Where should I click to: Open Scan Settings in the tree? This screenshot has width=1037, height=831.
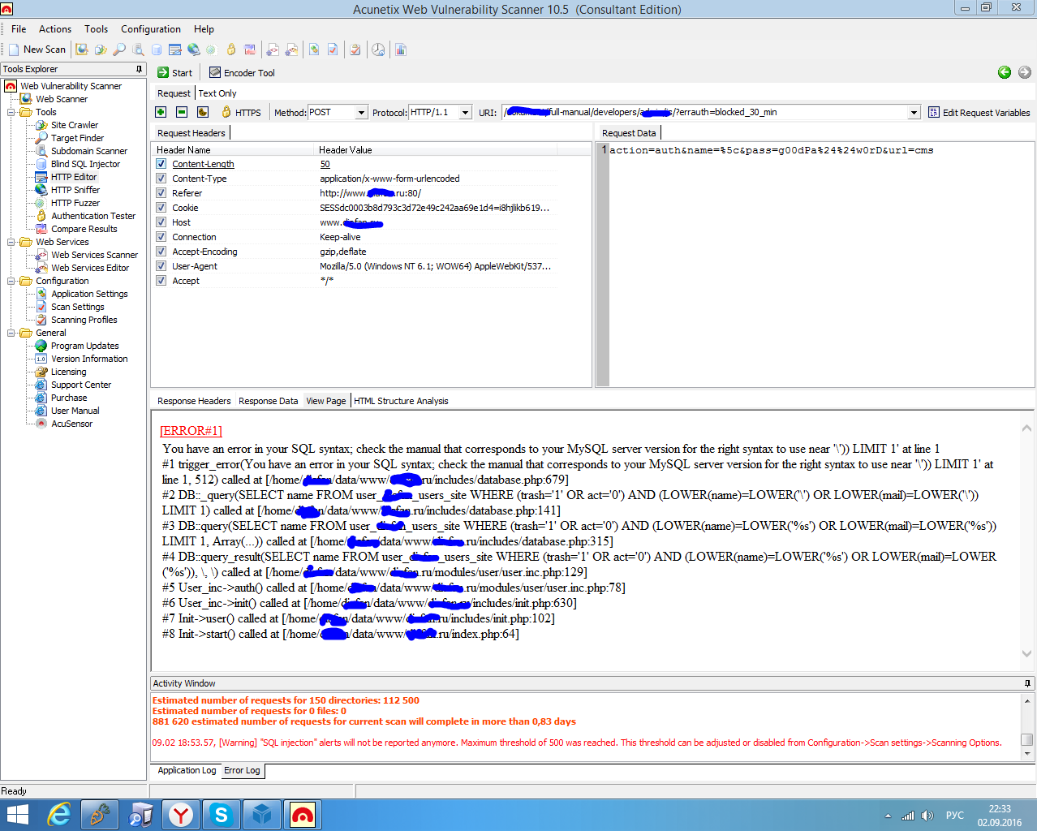78,307
